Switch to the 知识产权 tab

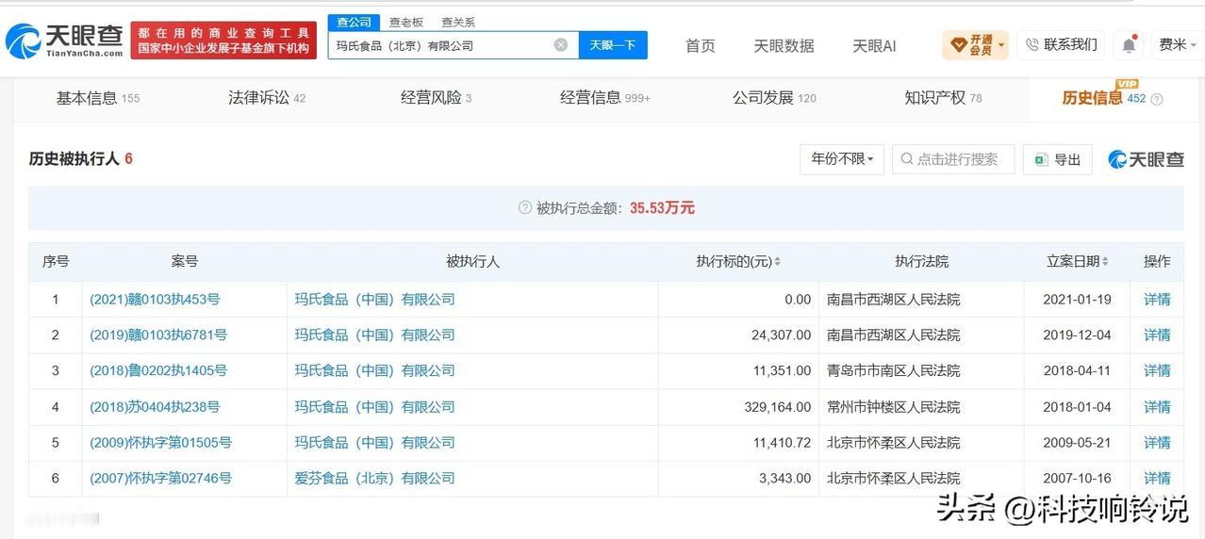(943, 98)
